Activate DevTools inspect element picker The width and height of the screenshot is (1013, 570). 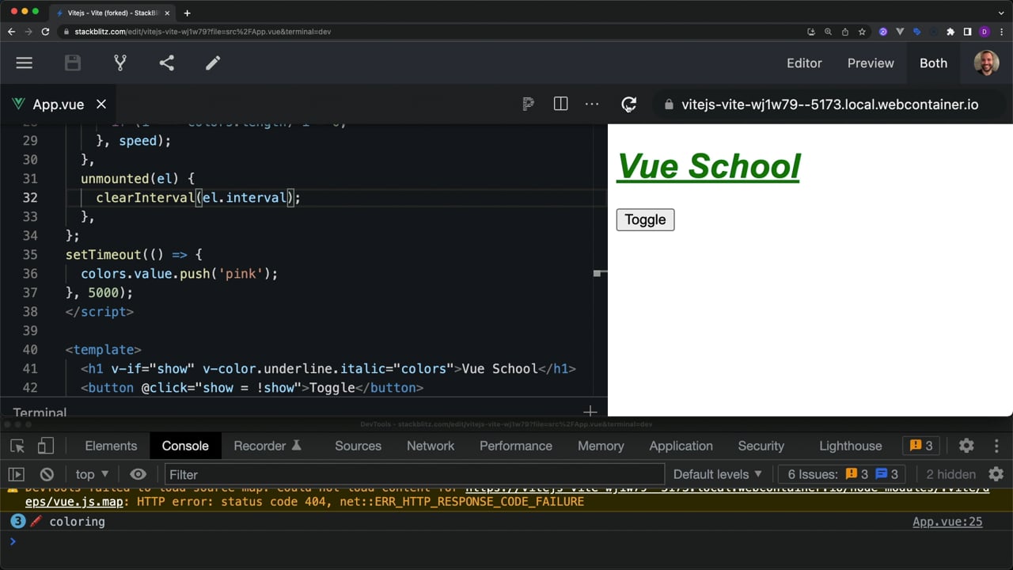17,446
